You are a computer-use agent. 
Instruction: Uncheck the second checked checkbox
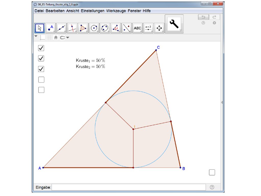coord(41,58)
